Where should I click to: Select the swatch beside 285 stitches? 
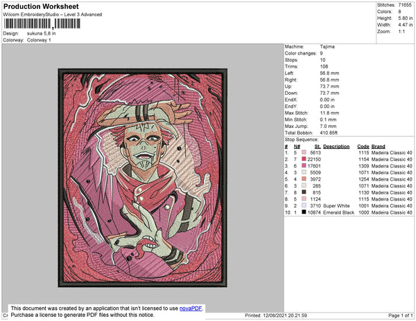[x=304, y=185]
